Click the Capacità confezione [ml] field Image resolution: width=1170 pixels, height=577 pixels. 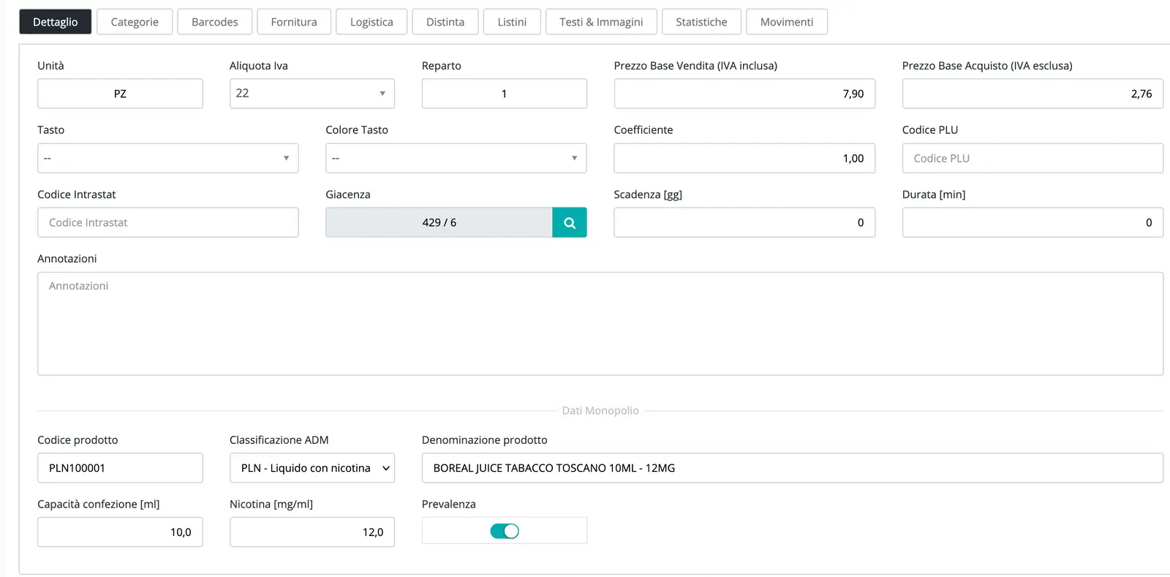point(120,532)
